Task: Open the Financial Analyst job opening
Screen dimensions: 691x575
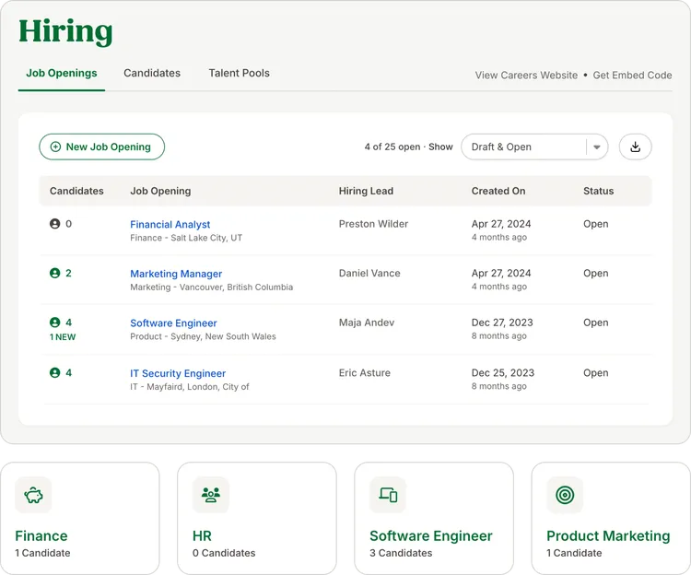Action: 170,224
